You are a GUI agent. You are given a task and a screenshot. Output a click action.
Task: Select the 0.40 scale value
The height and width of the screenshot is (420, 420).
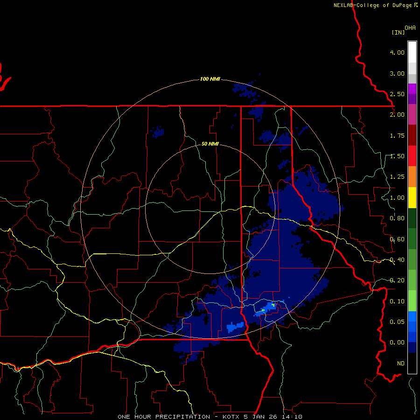pyautogui.click(x=397, y=260)
